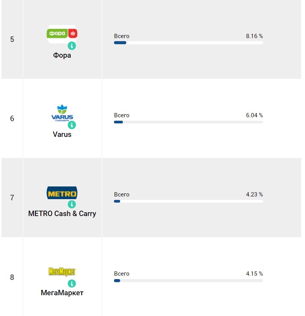Click the Varus supermarket logo
The width and height of the screenshot is (305, 316).
(x=62, y=113)
